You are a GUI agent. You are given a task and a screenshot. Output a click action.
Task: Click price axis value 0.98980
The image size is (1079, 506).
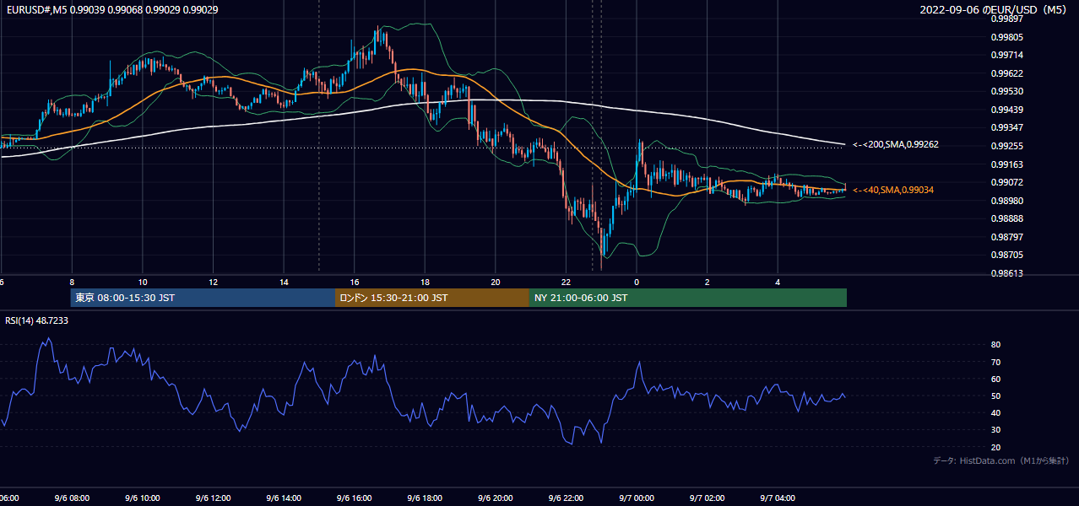click(1006, 201)
